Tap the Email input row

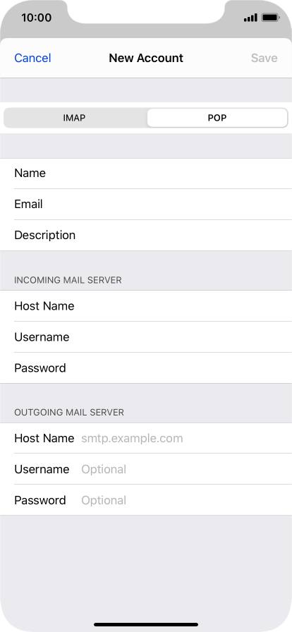click(146, 205)
